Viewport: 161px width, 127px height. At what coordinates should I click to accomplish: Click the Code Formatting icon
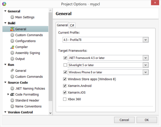pos(12,94)
